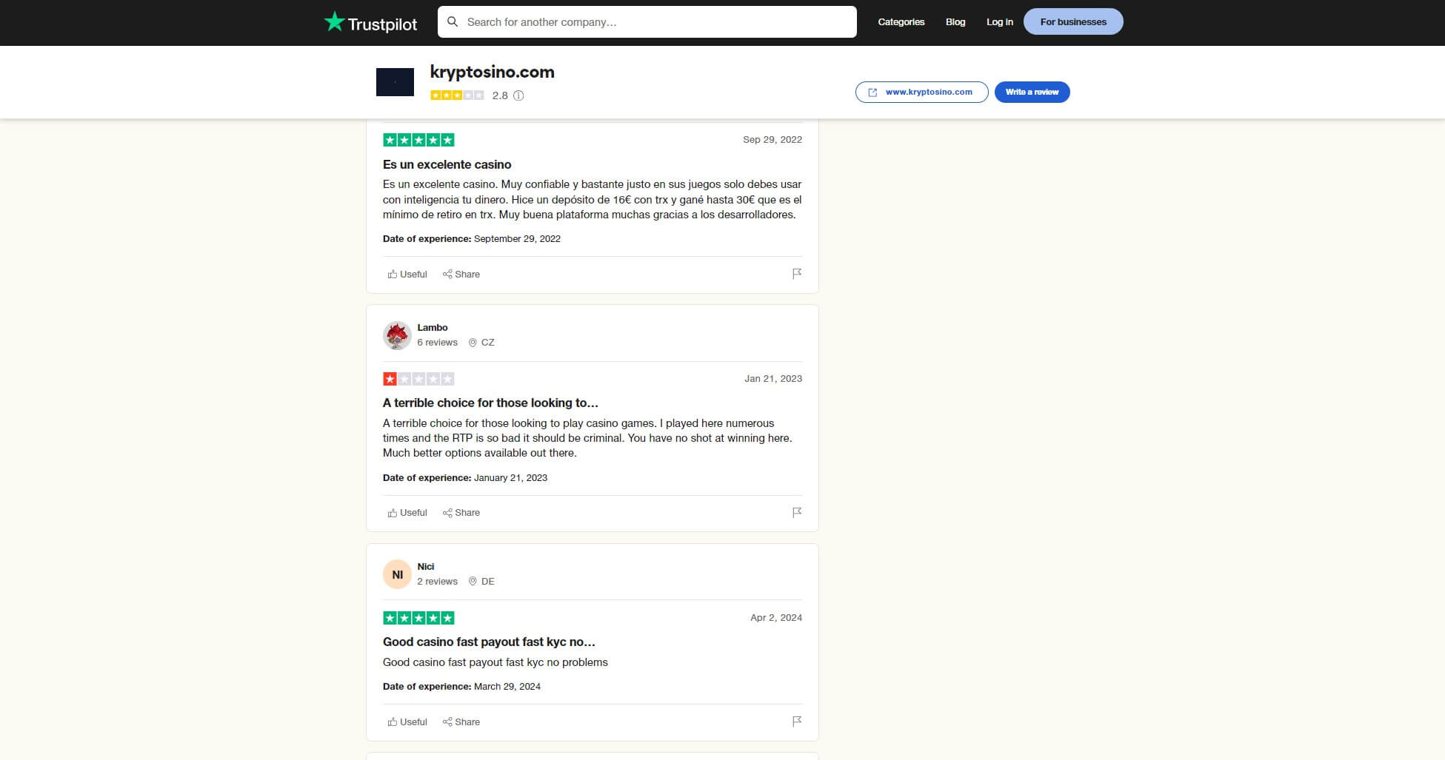Click the For businesses button
The width and height of the screenshot is (1445, 760).
click(x=1073, y=21)
